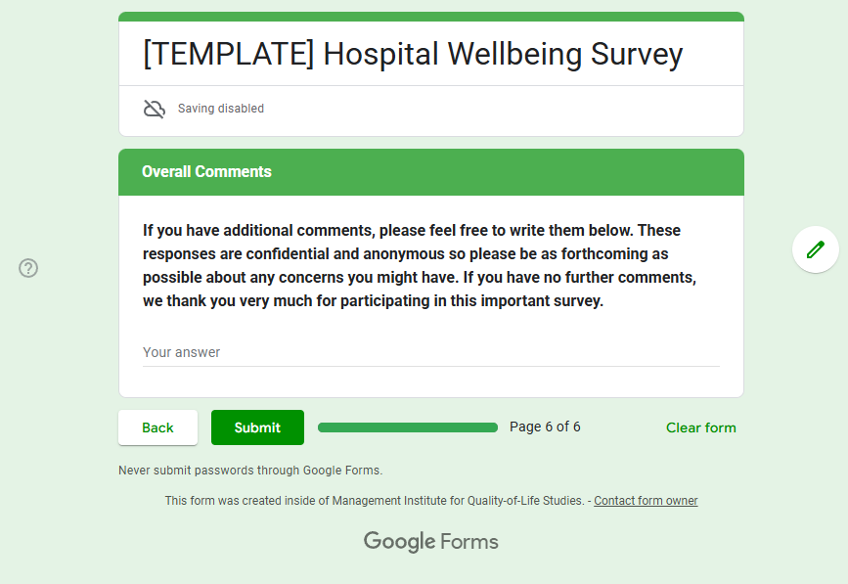Click the additional comments instruction paragraph
The height and width of the screenshot is (584, 848).
point(421,266)
